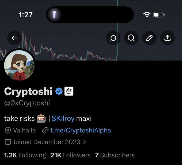Tap the square affiliate badge icon

click(x=69, y=92)
